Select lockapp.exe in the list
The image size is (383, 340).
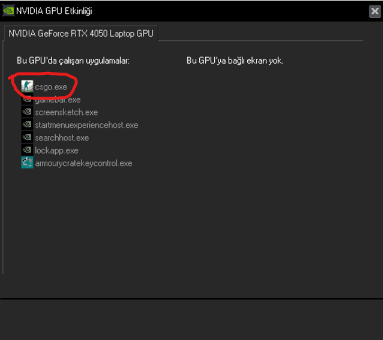point(56,151)
